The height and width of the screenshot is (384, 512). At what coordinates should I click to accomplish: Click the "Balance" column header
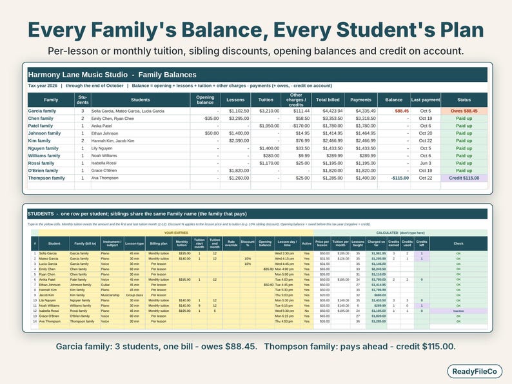pos(394,100)
